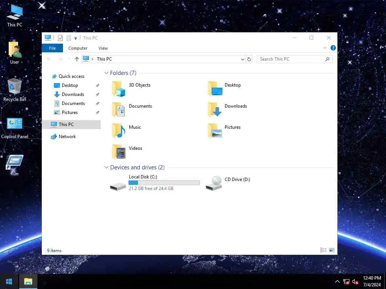Click the This PC system icon in title bar
The height and width of the screenshot is (289, 386).
(x=48, y=38)
